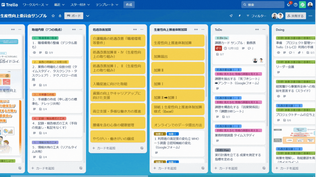Create card from template in 生産性向上推進体制加算 list
316x177 pixels.
[x=203, y=168]
